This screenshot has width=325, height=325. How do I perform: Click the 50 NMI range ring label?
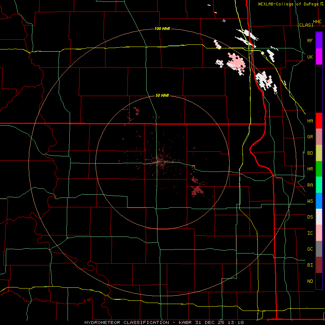click(x=162, y=95)
